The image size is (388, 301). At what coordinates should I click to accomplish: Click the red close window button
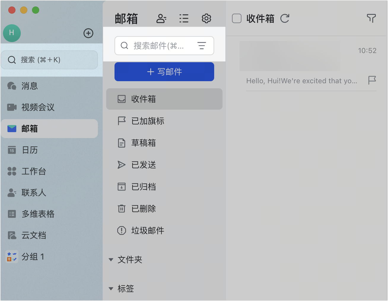tap(12, 10)
